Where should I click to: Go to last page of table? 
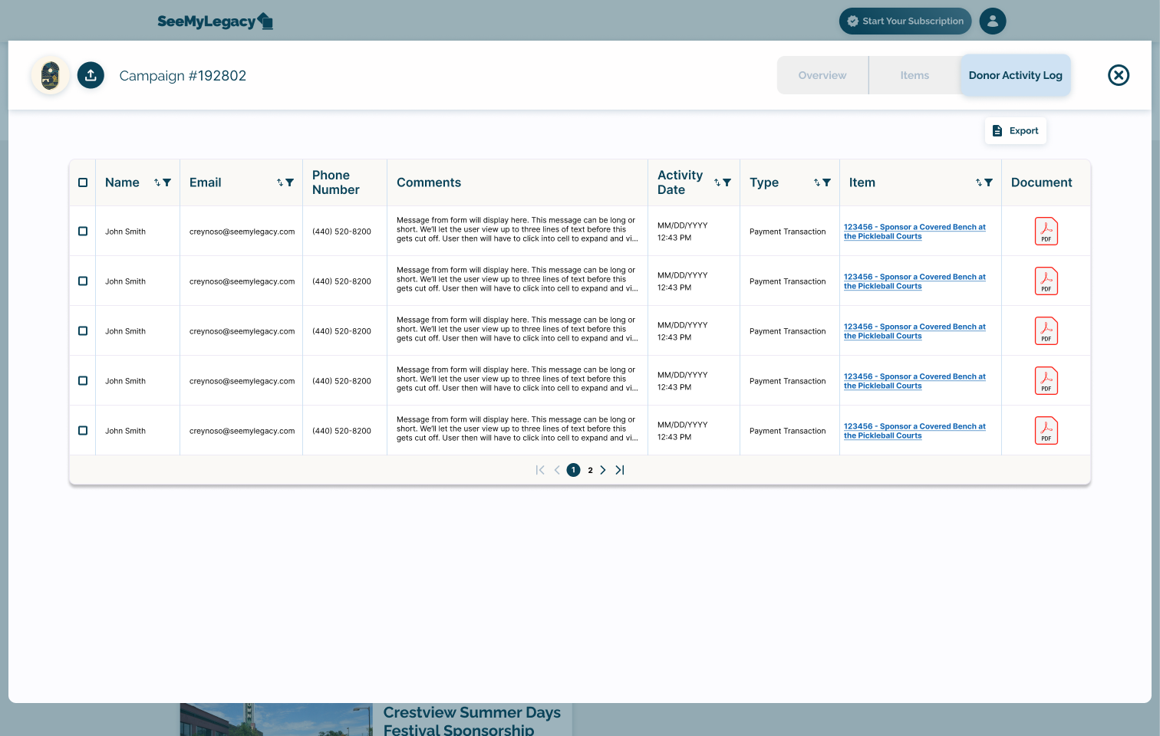620,470
